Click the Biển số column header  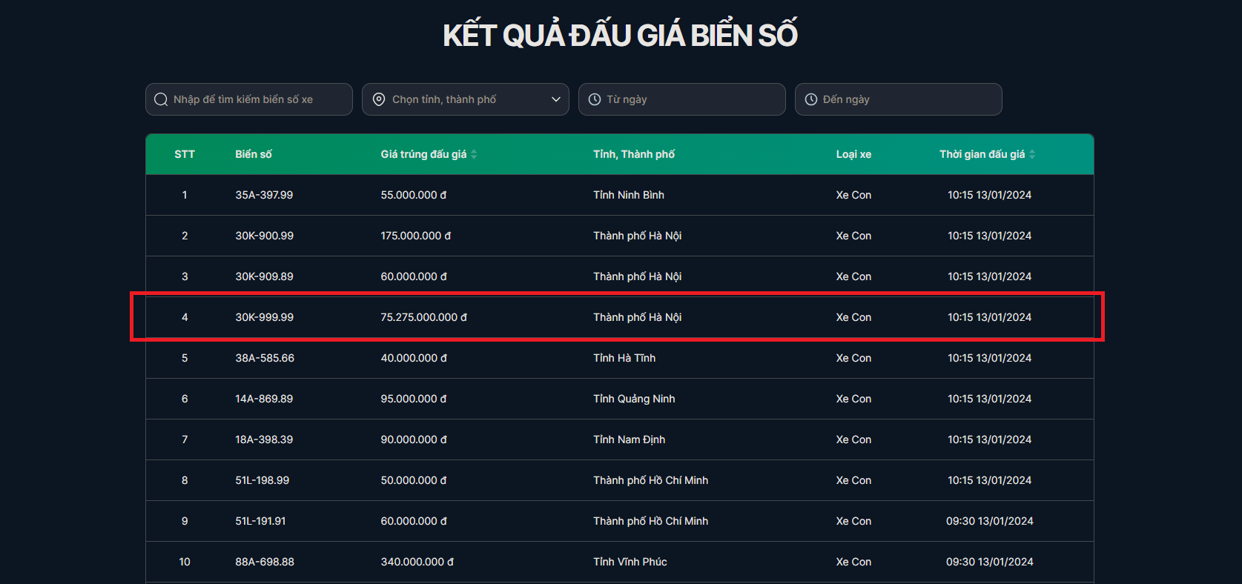click(x=254, y=154)
